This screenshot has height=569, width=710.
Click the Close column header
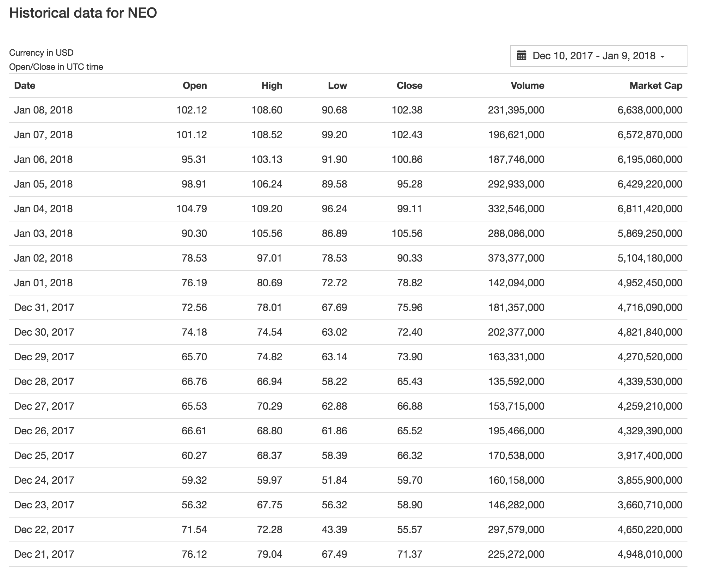pyautogui.click(x=409, y=86)
